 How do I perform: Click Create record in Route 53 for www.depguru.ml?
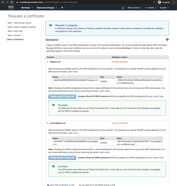click(62, 158)
